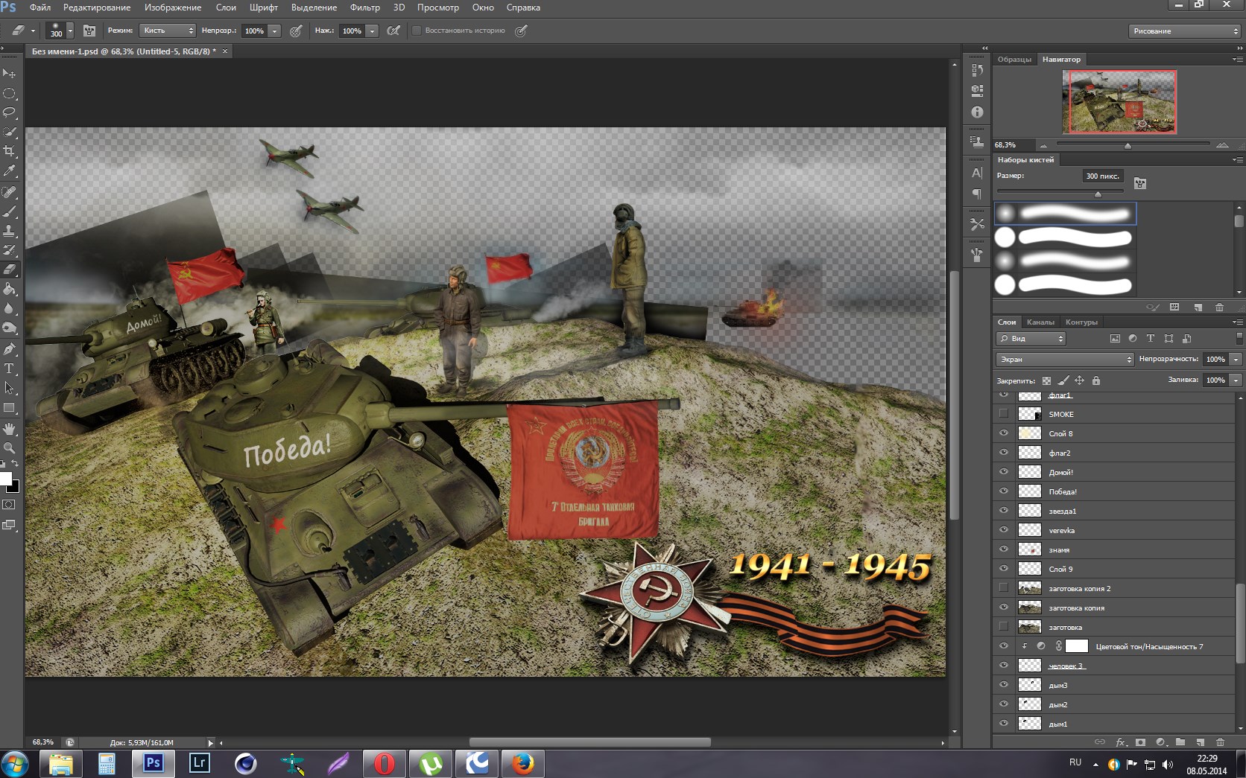Hide the знамя layer

1004,549
